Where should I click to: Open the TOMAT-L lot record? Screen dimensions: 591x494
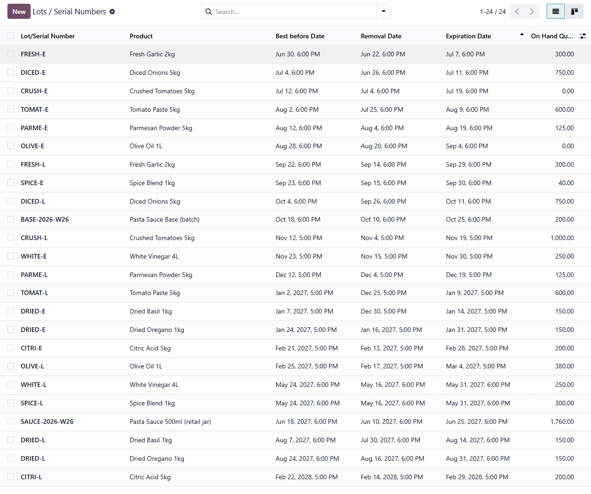click(35, 293)
